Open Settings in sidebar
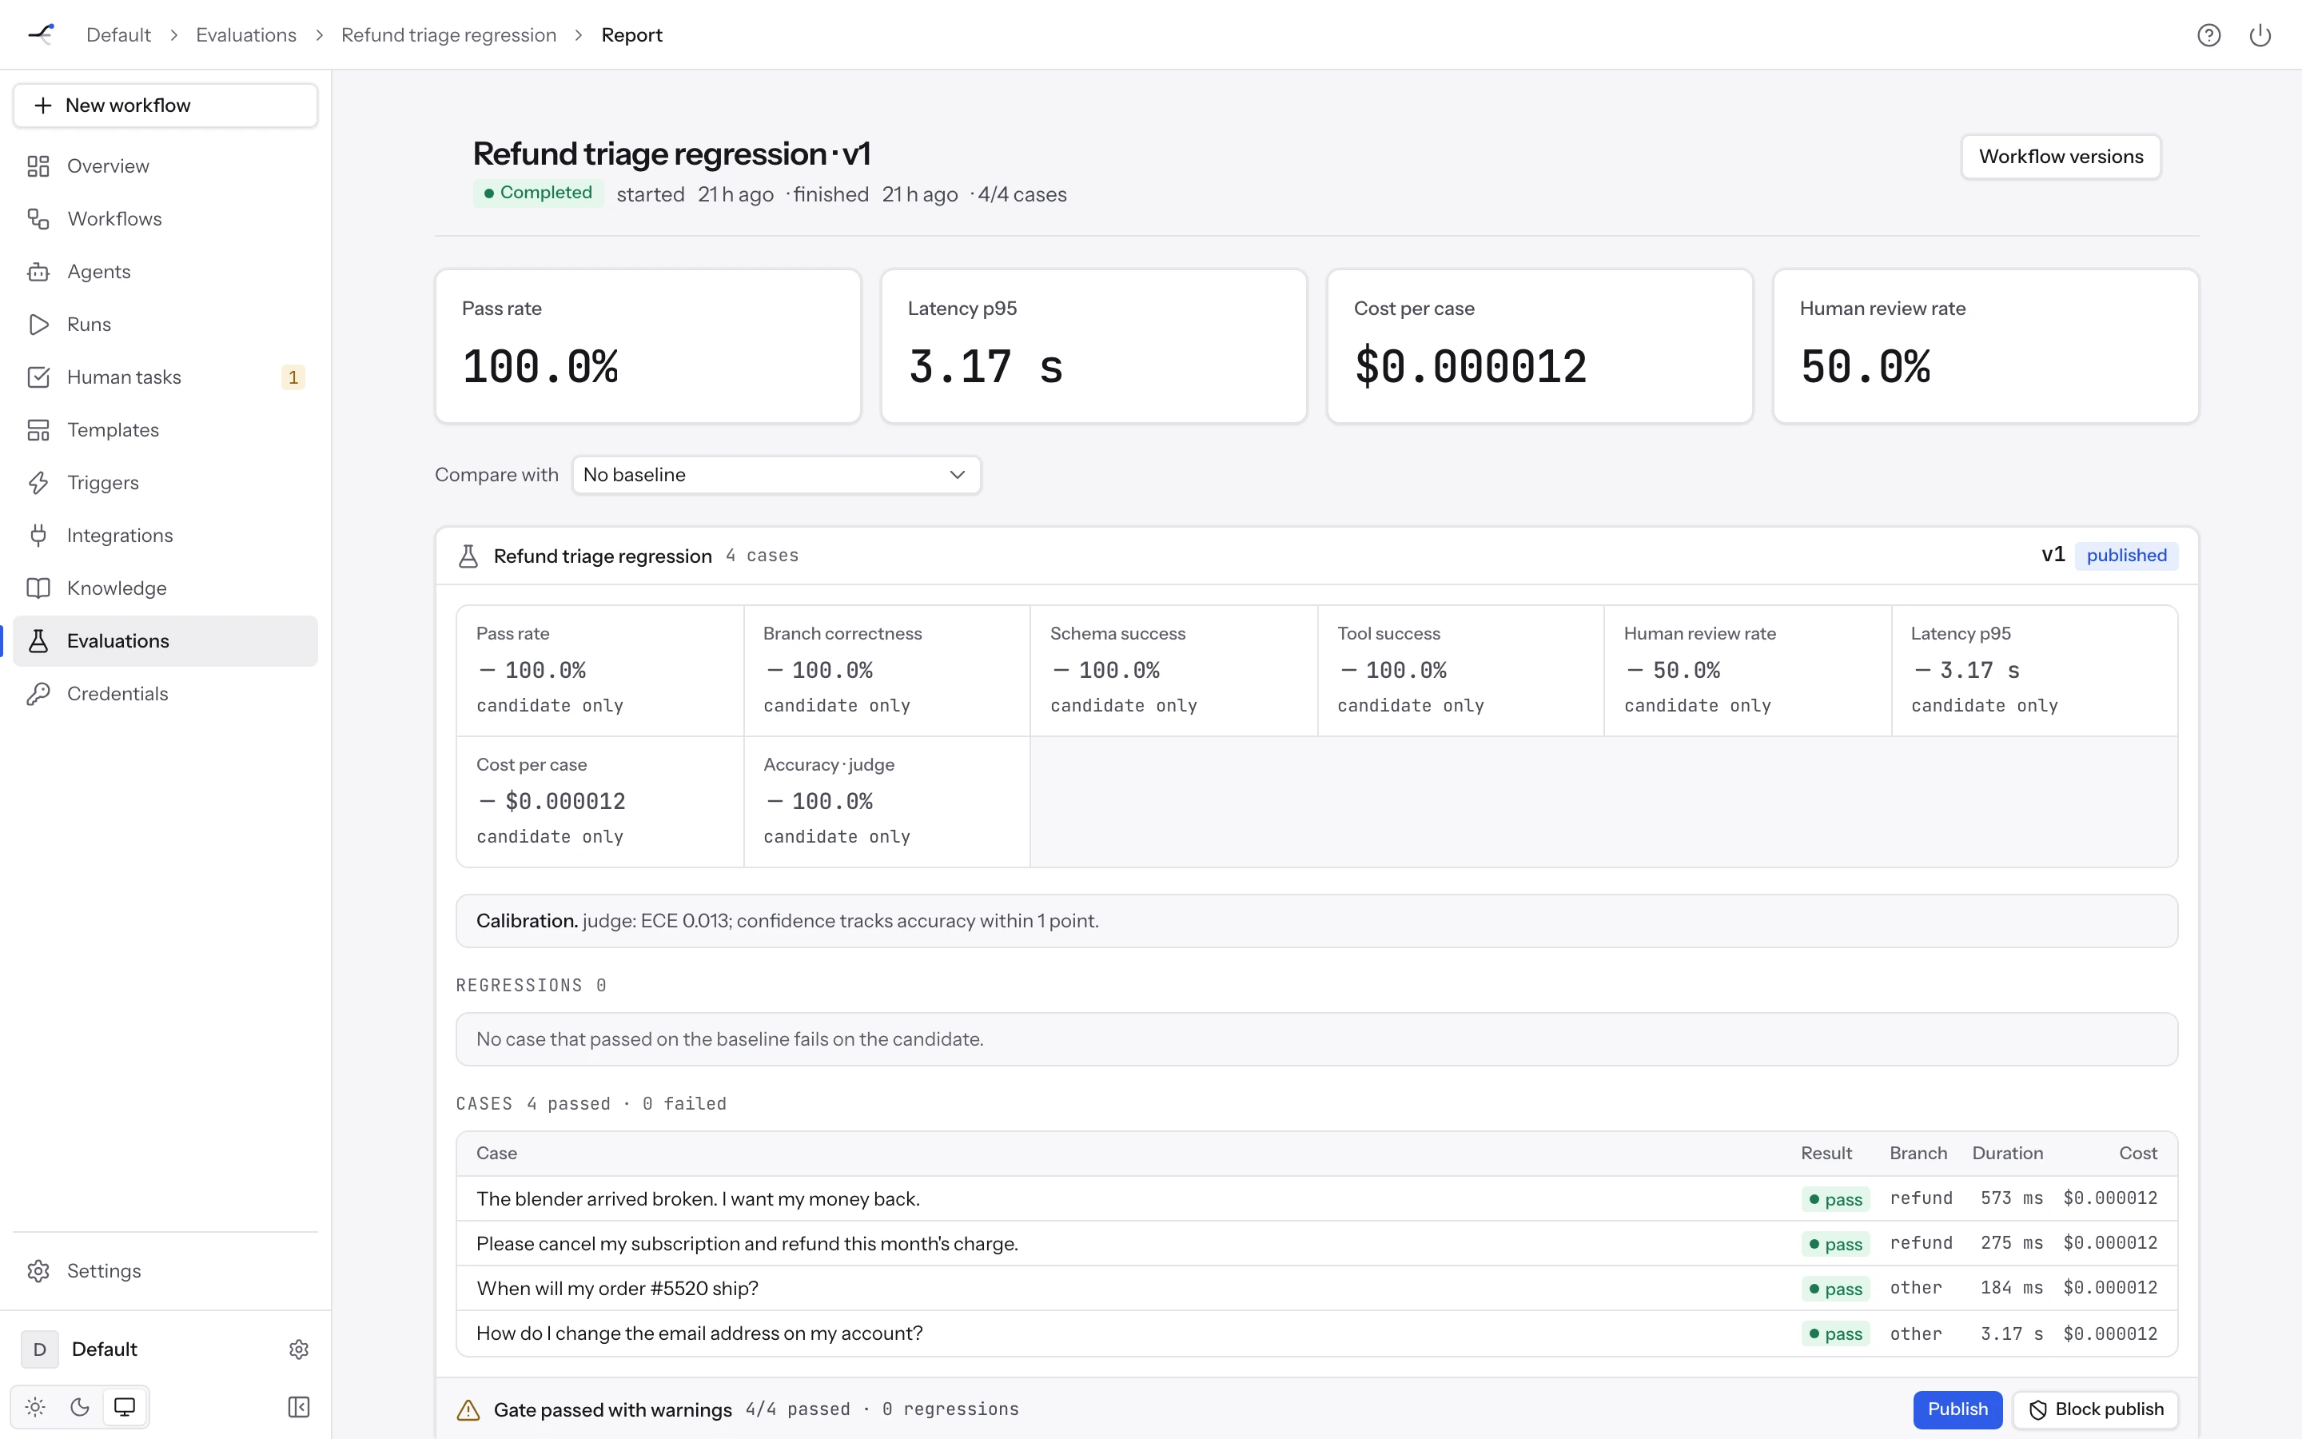Image resolution: width=2302 pixels, height=1439 pixels. point(165,1270)
